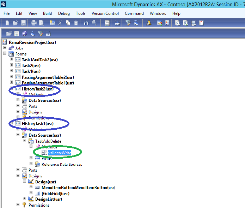Click the Print Preview icon

click(x=42, y=23)
